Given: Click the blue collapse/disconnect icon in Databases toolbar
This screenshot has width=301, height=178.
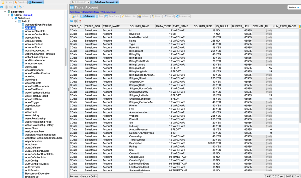Looking at the screenshot, I should pyautogui.click(x=15, y=7).
